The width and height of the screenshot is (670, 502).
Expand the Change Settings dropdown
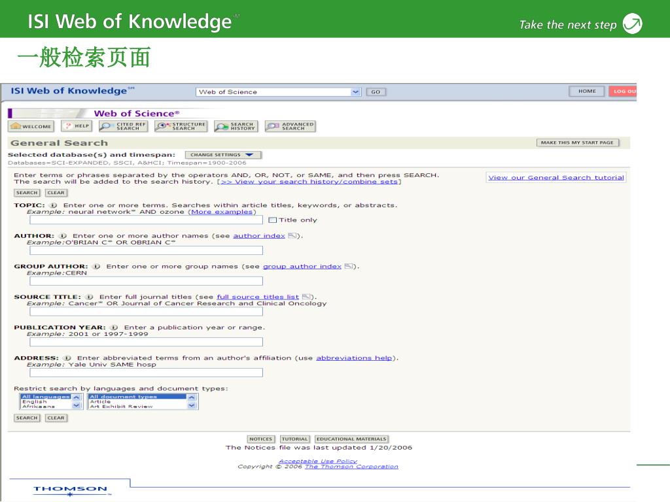pyautogui.click(x=223, y=155)
